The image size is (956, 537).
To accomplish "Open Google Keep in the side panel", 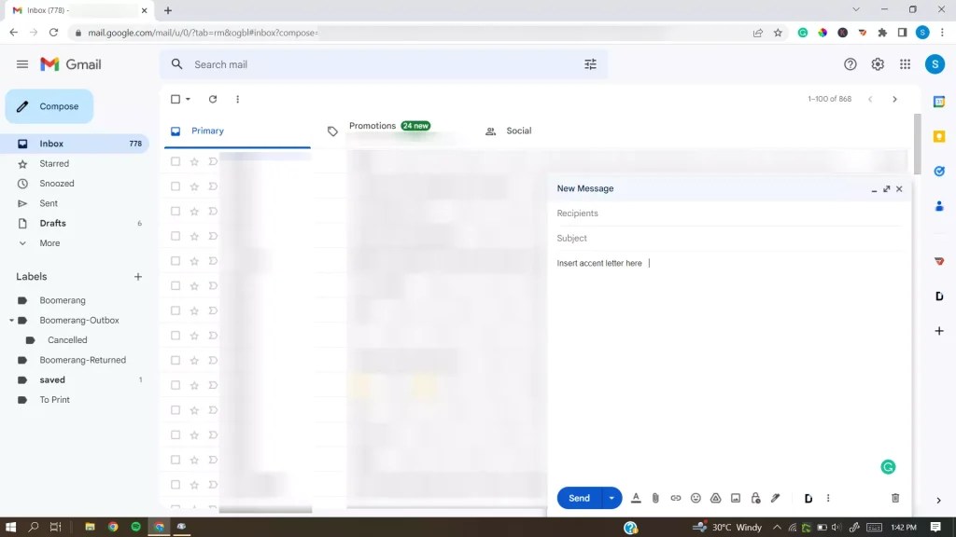I will click(939, 136).
